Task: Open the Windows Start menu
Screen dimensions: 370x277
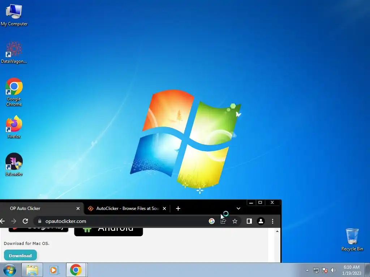Action: (x=10, y=270)
